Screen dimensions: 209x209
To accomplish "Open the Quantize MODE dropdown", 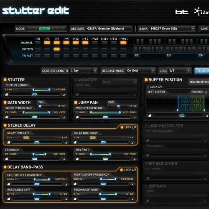I will click(125, 82).
